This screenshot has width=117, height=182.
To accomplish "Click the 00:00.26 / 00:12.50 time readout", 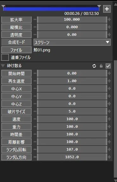I will click(82, 14).
